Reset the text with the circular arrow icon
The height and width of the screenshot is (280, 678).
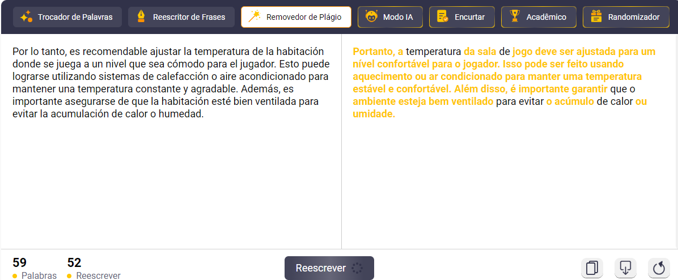pos(659,268)
